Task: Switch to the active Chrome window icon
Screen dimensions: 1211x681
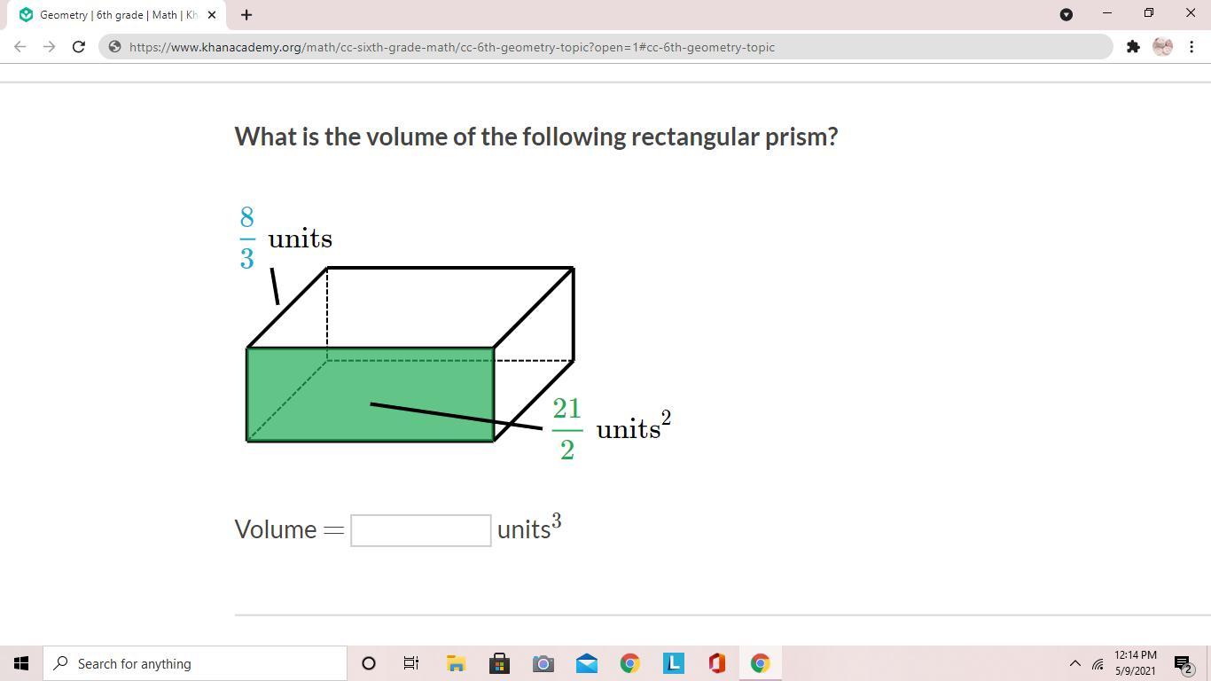Action: coord(760,663)
